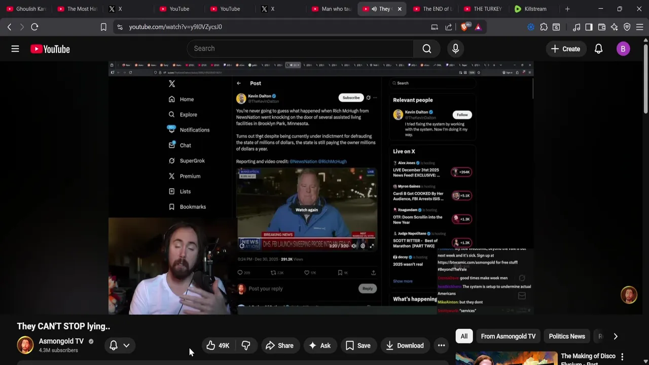Open YouTube notifications bell in header
Image resolution: width=649 pixels, height=365 pixels.
tap(598, 49)
